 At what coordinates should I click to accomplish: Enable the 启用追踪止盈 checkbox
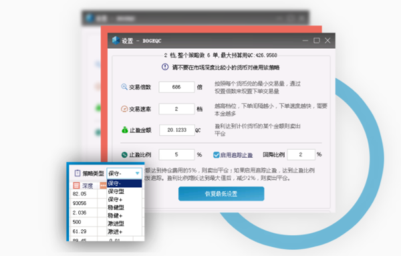[217, 154]
